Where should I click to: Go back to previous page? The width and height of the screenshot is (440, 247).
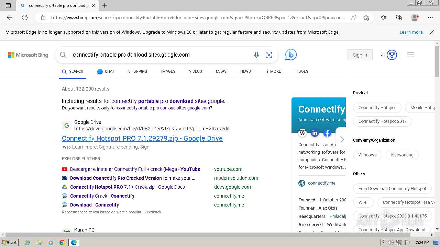(10, 17)
